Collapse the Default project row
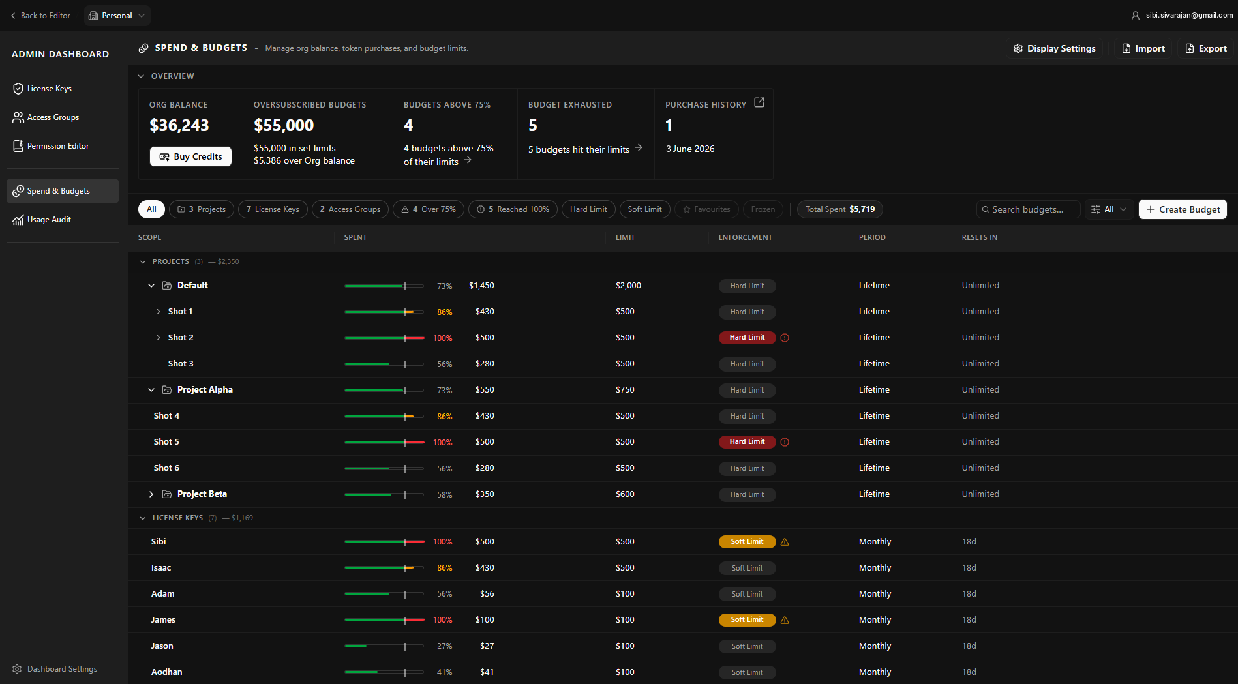 (x=151, y=286)
